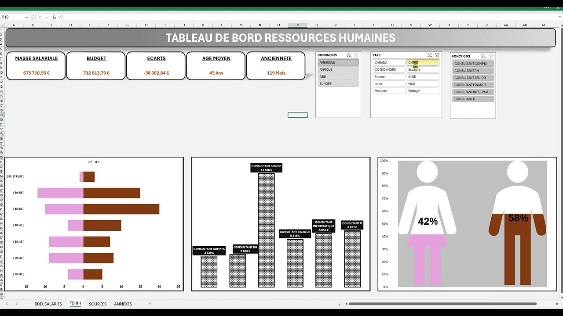Click the pink F bar for age group 50:55

click(x=60, y=193)
